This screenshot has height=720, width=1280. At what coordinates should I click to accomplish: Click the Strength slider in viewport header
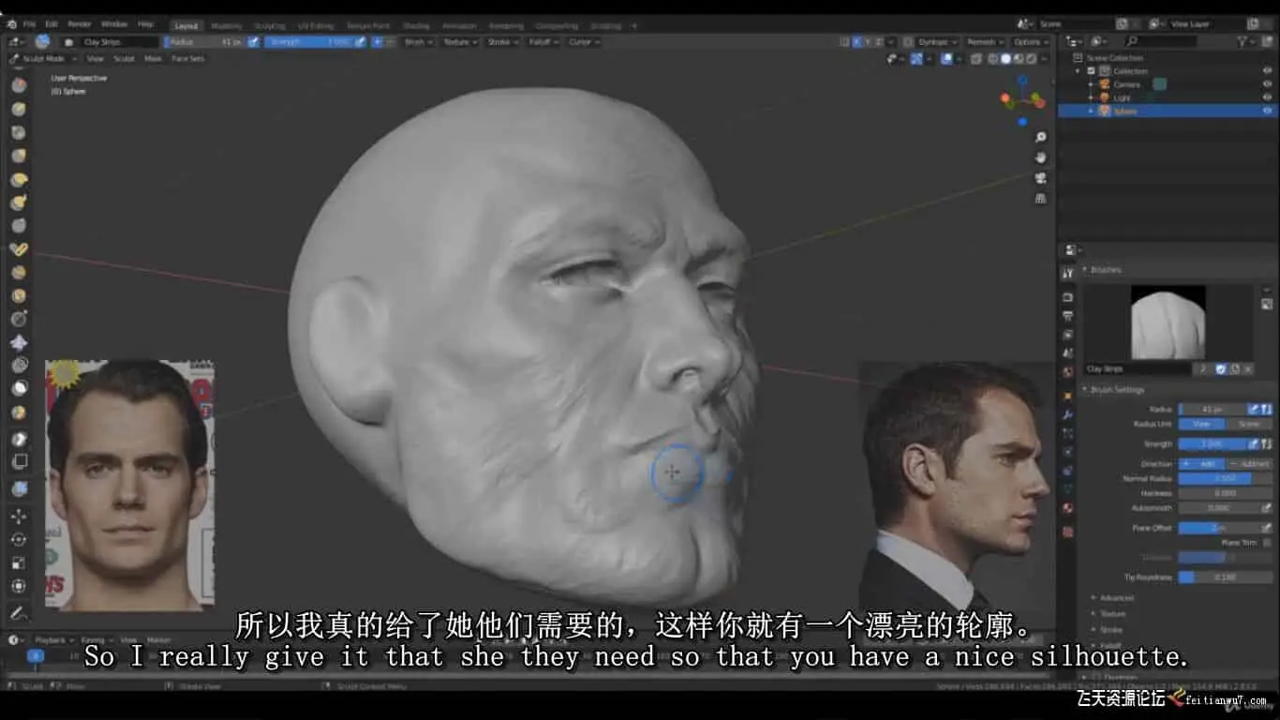307,42
